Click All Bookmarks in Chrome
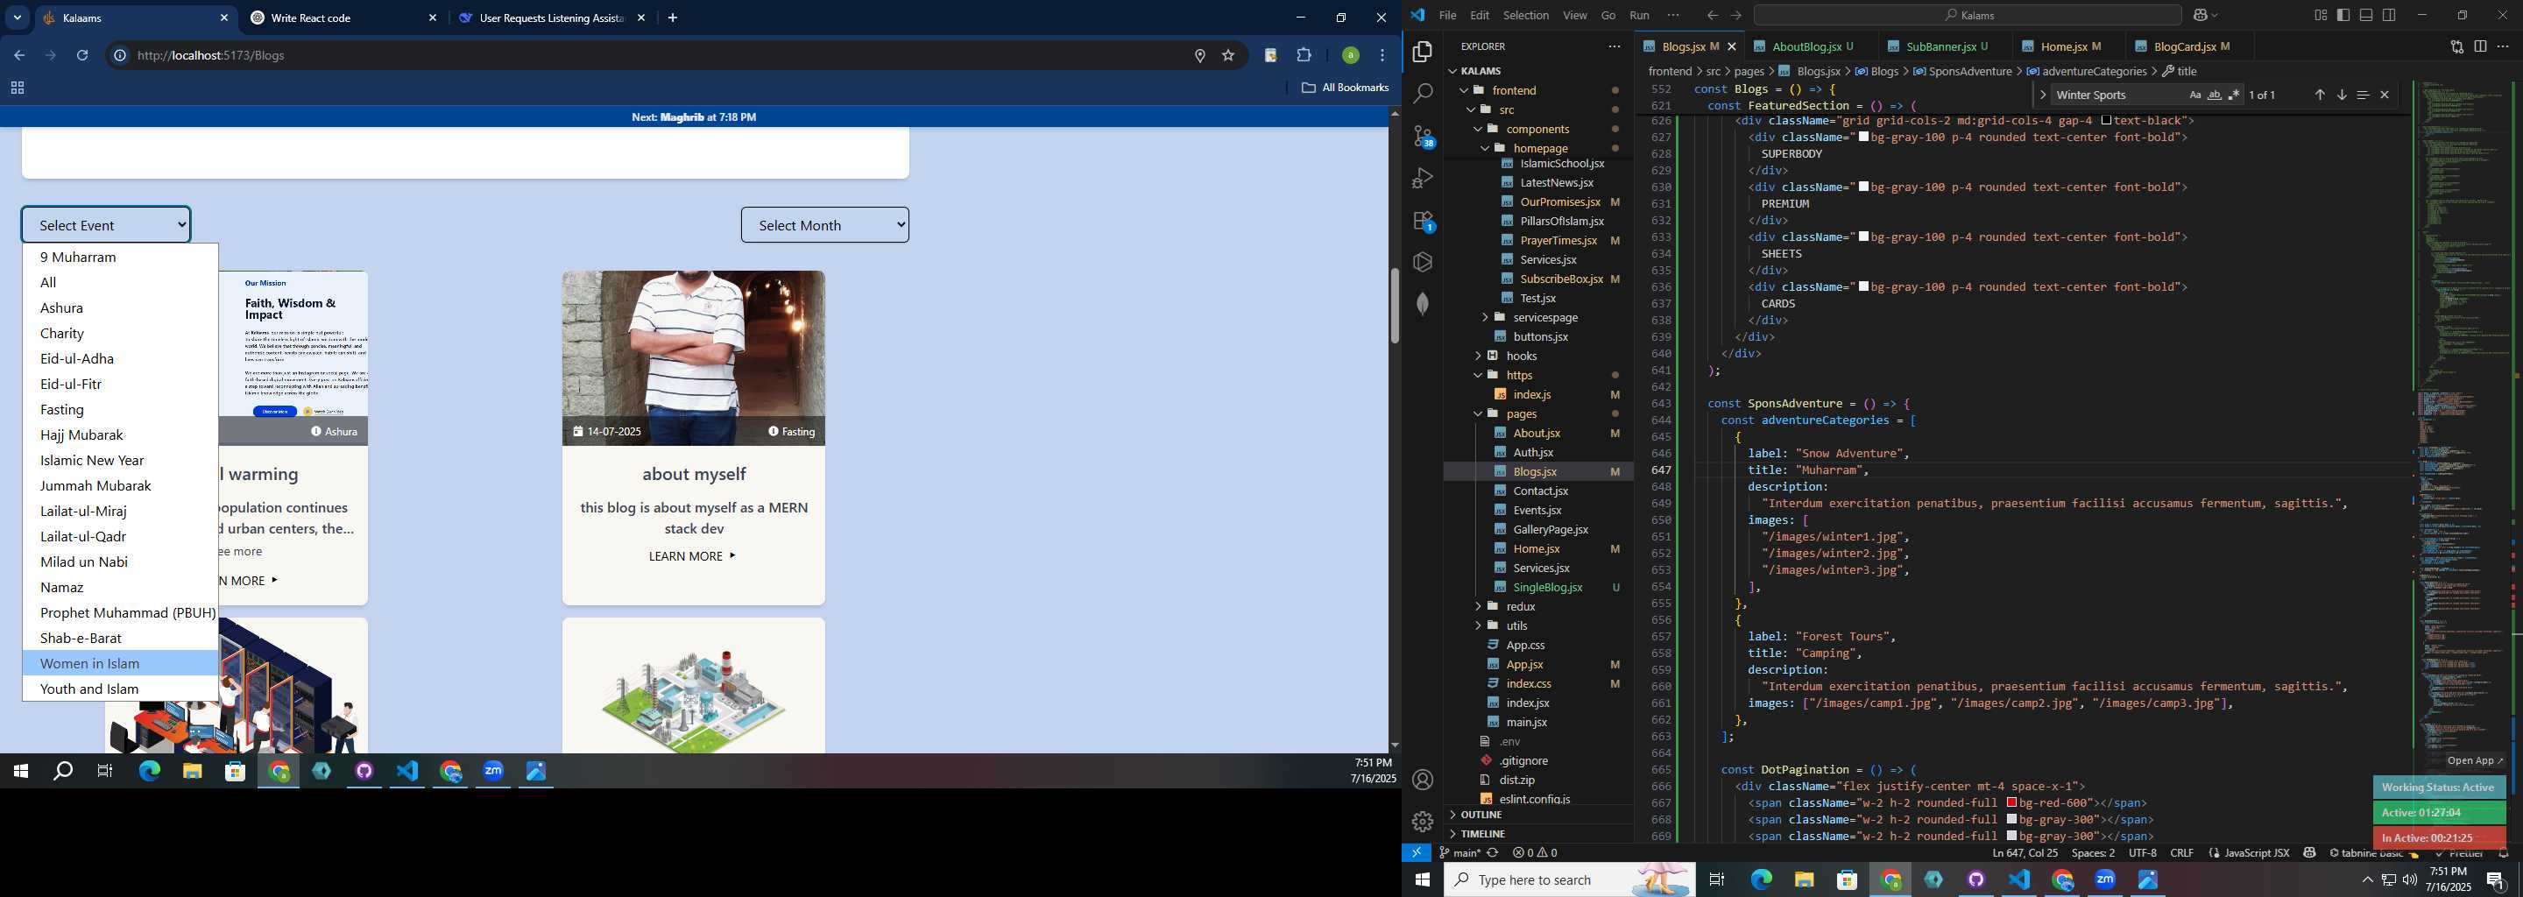 (x=1345, y=88)
